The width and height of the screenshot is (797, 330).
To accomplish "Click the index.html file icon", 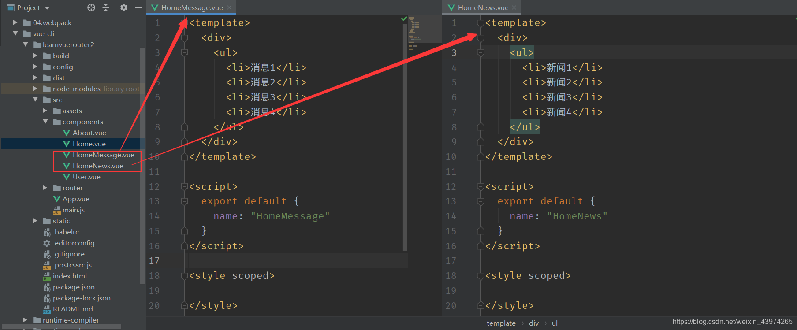I will 47,276.
